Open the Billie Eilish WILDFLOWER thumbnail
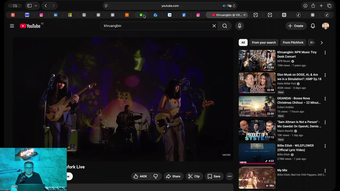340x191 pixels. tap(257, 154)
